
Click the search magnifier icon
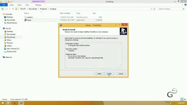coord(183,9)
